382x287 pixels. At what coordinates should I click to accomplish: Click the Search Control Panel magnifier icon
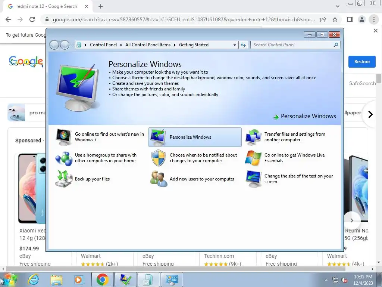tap(336, 45)
